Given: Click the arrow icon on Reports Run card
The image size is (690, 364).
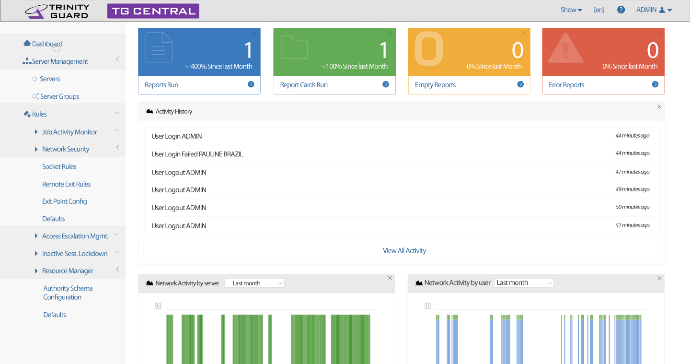Looking at the screenshot, I should coord(251,84).
